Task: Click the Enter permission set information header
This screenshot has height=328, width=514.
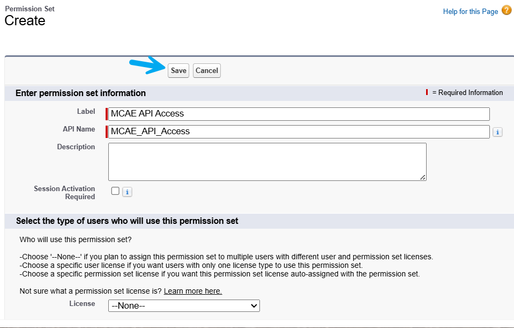Action: point(80,93)
